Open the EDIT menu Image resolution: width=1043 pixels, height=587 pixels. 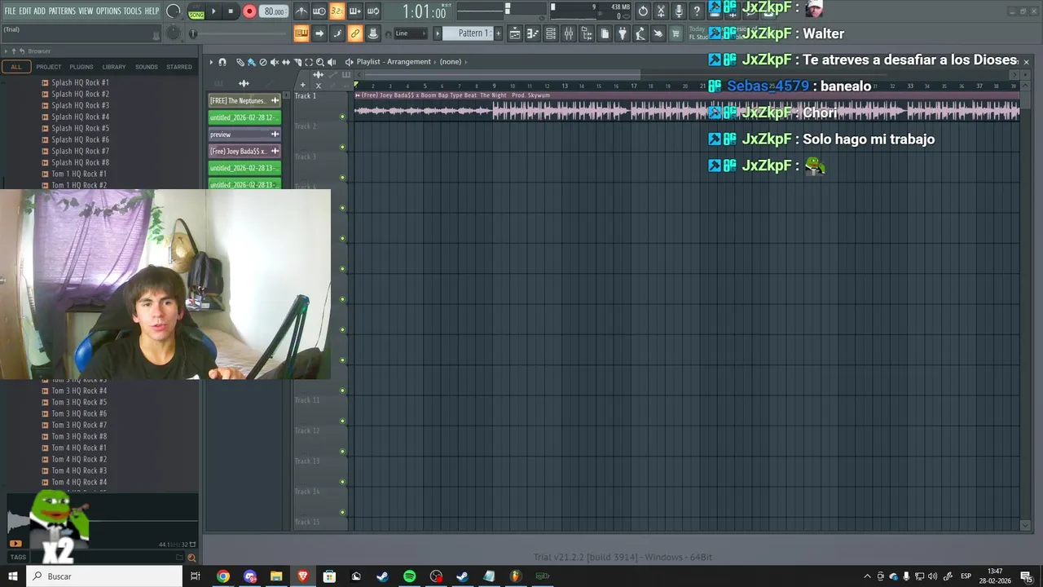25,11
